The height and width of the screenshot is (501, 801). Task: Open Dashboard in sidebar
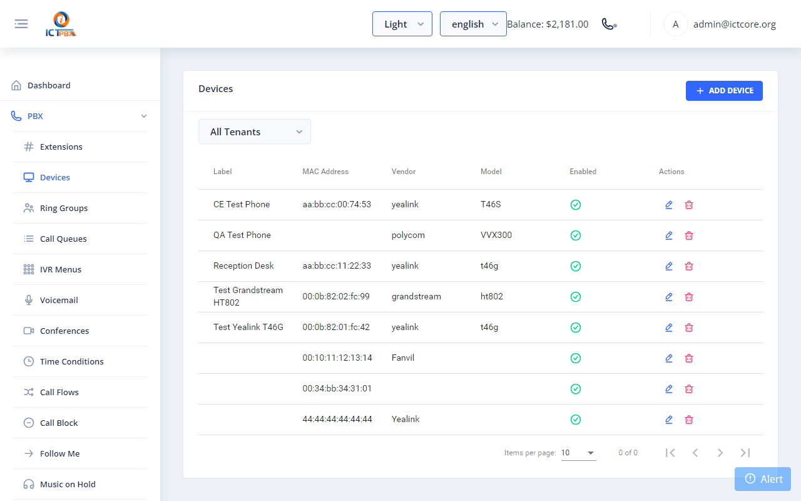pyautogui.click(x=80, y=85)
